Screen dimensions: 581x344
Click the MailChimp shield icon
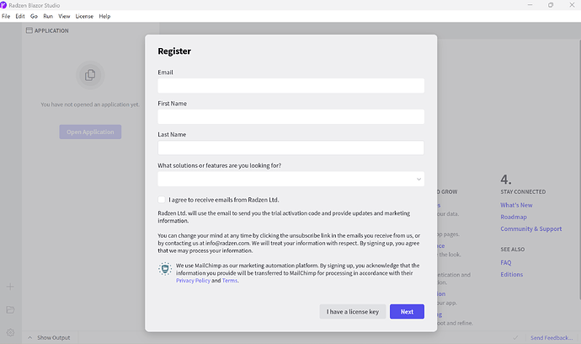pyautogui.click(x=164, y=269)
